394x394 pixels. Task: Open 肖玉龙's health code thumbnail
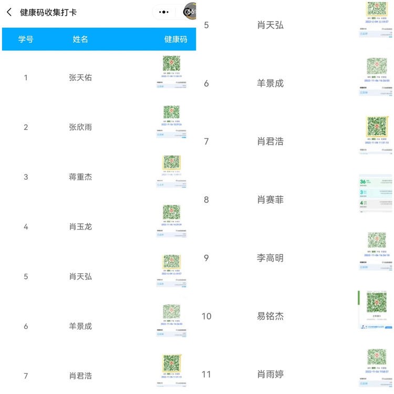(x=172, y=221)
